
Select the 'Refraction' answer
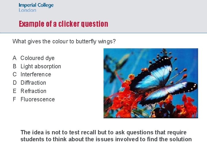coord(33,91)
